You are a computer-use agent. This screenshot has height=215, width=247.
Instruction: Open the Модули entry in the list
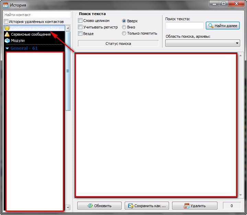pyautogui.click(x=18, y=40)
